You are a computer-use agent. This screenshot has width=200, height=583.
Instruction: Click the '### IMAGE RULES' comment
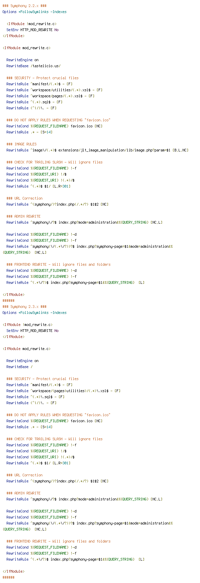point(21,144)
